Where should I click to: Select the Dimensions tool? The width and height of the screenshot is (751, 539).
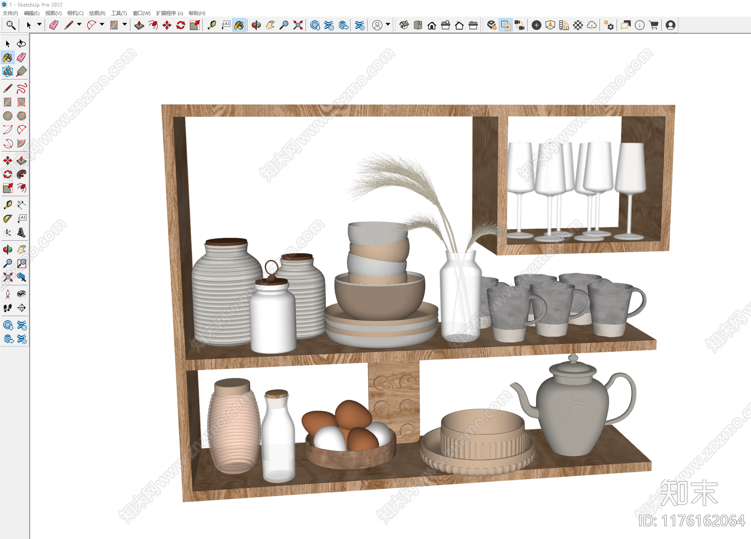point(22,205)
